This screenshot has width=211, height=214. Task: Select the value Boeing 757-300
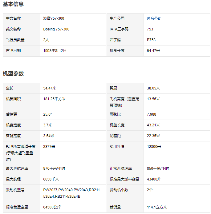pos(56,29)
